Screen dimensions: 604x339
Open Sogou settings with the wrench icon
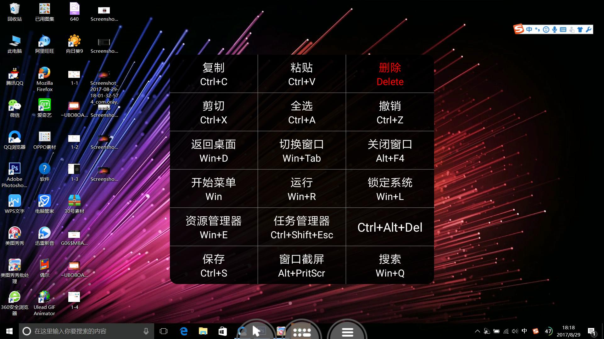tap(589, 30)
